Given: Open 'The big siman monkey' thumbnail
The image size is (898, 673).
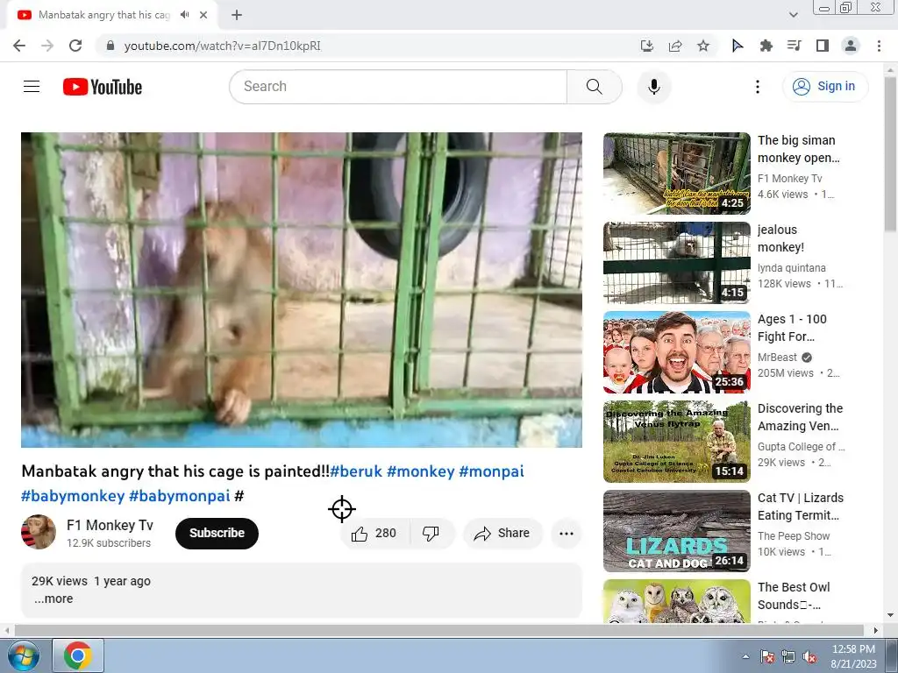Looking at the screenshot, I should point(676,174).
